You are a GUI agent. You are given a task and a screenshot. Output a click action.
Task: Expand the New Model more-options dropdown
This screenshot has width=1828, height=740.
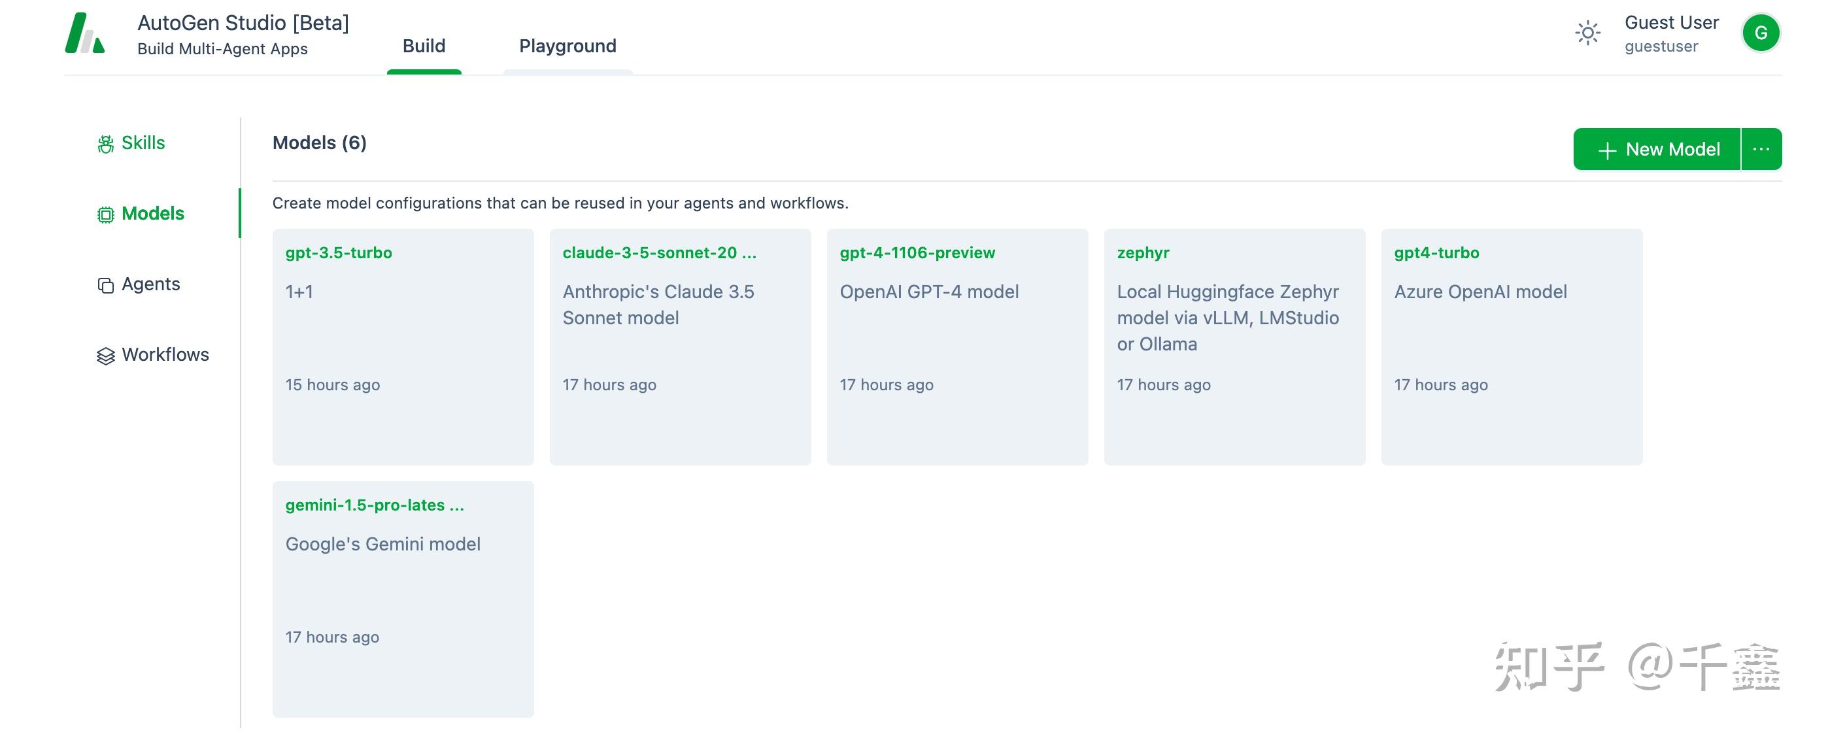(1761, 149)
